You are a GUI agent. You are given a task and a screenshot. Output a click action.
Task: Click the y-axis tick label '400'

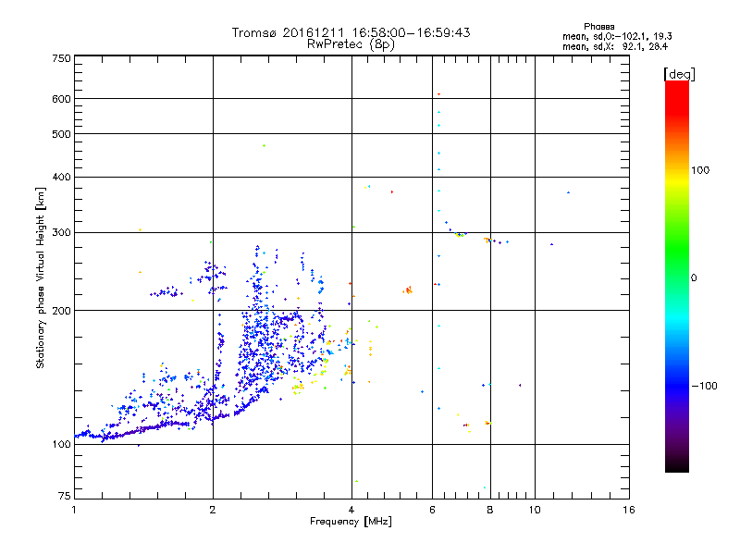(x=61, y=177)
